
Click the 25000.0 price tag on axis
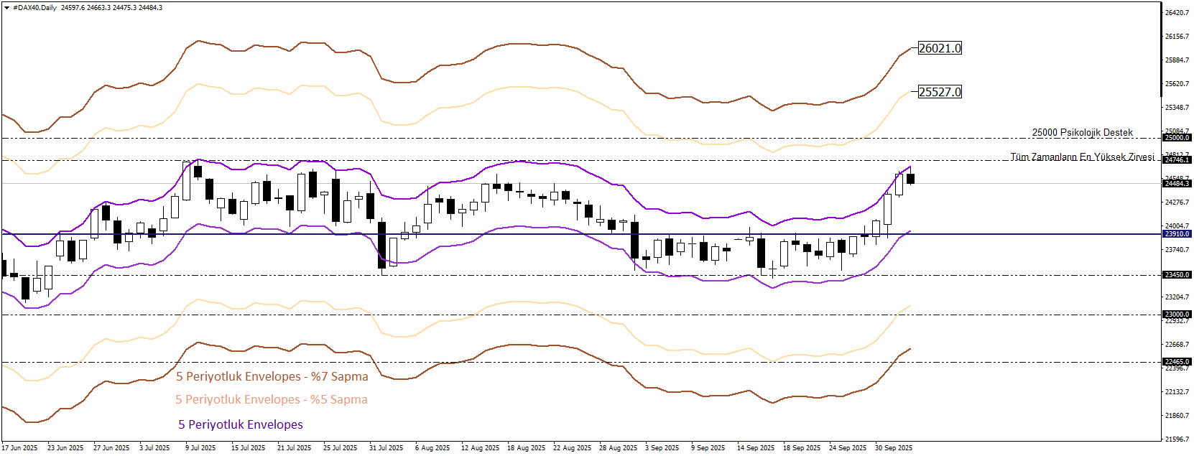coord(1177,138)
